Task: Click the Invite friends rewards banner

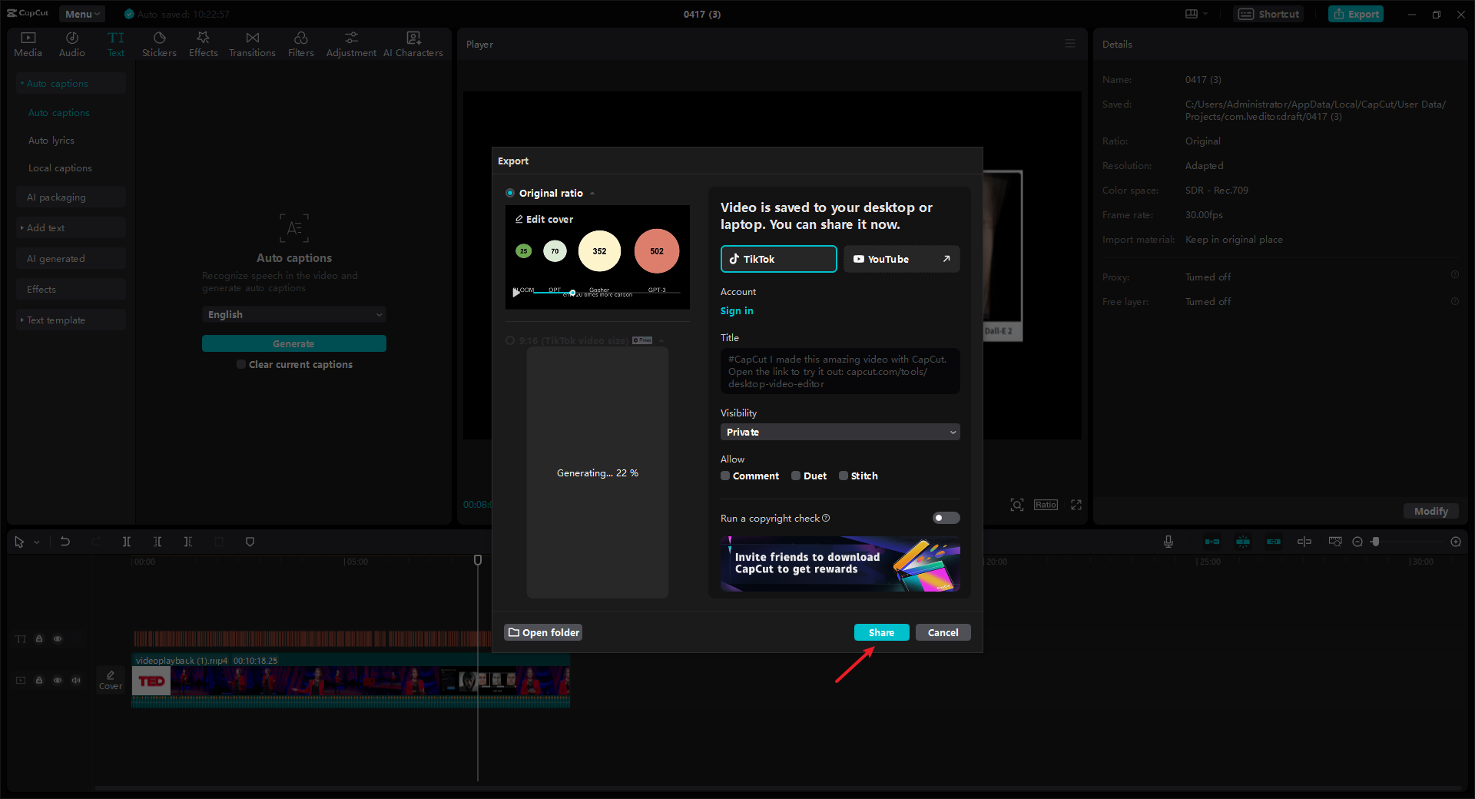Action: [840, 564]
